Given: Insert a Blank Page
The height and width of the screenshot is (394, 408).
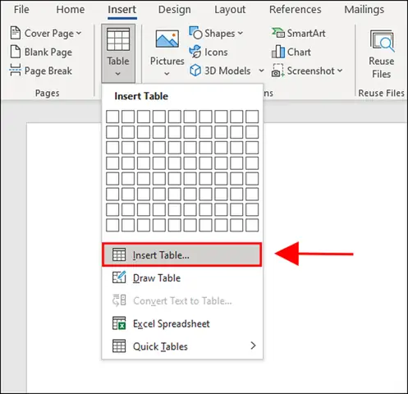Looking at the screenshot, I should [x=41, y=52].
